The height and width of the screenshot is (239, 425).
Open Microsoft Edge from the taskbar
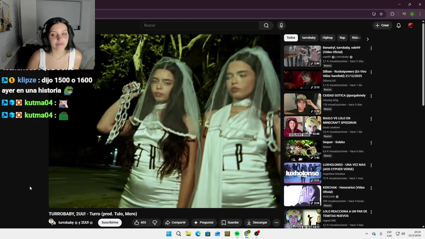pos(198,234)
